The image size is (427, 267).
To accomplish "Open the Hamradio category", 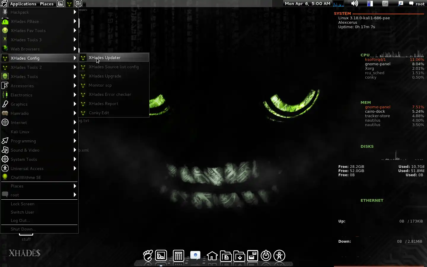I will (x=39, y=113).
